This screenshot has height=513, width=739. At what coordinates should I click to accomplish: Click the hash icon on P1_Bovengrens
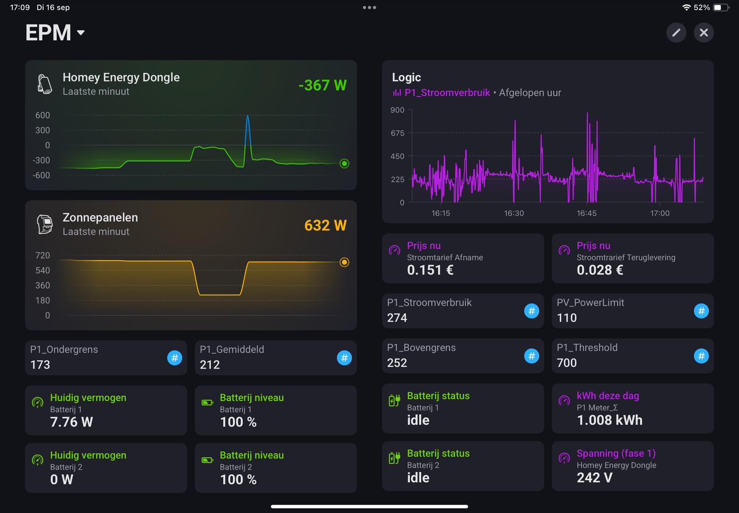point(531,356)
